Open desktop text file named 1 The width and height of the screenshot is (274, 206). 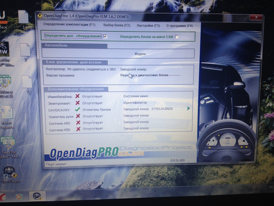[23, 19]
